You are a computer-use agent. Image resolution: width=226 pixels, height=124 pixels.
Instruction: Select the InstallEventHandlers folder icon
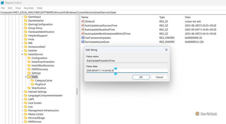(29, 62)
